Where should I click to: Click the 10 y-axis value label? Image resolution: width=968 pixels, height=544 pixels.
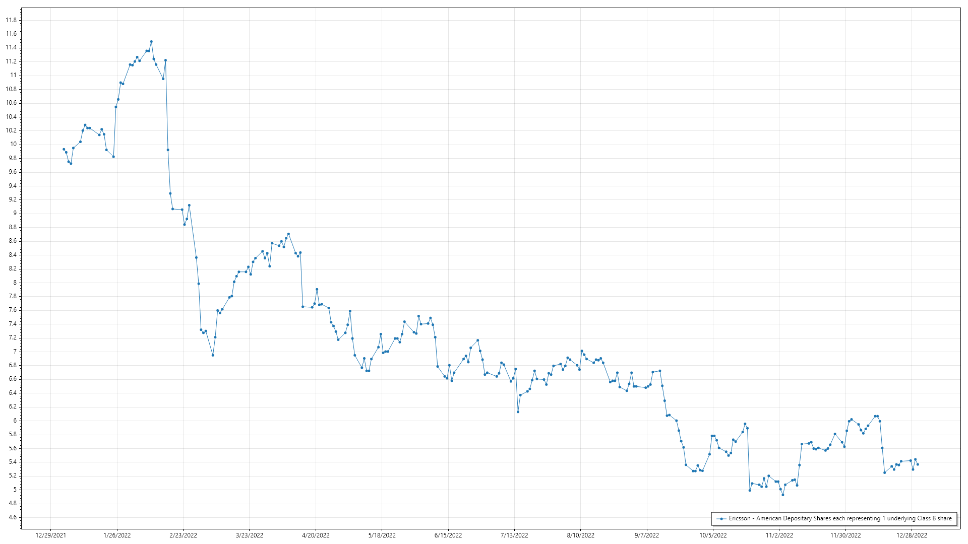(x=13, y=144)
